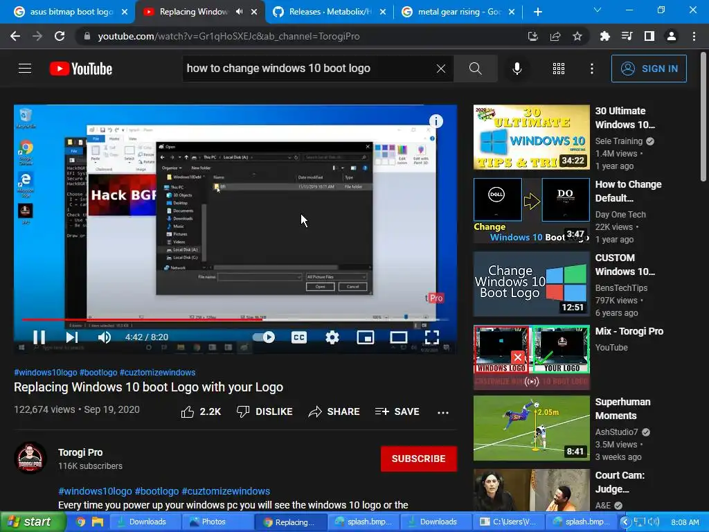709x532 pixels.
Task: Open YouTube settings three-dot menu
Action: 592,69
